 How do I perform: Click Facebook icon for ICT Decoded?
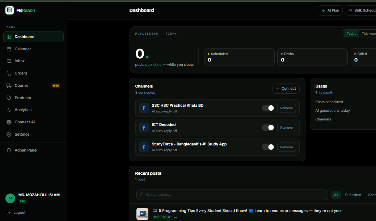pyautogui.click(x=144, y=128)
